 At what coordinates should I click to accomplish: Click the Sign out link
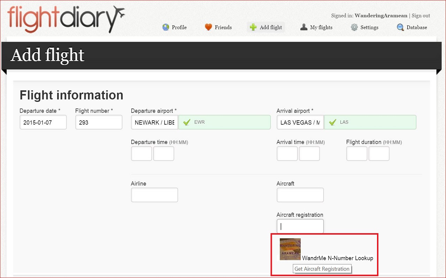click(x=421, y=16)
